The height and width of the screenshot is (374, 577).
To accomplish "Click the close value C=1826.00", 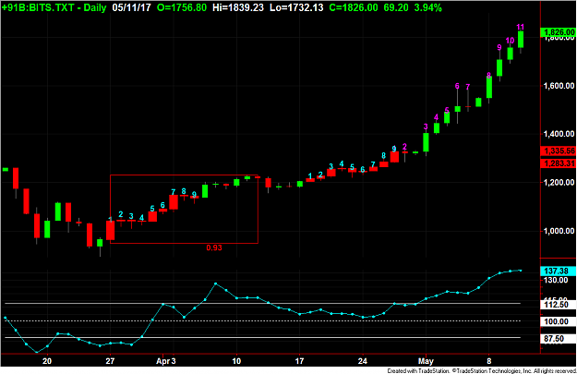I will pos(354,7).
